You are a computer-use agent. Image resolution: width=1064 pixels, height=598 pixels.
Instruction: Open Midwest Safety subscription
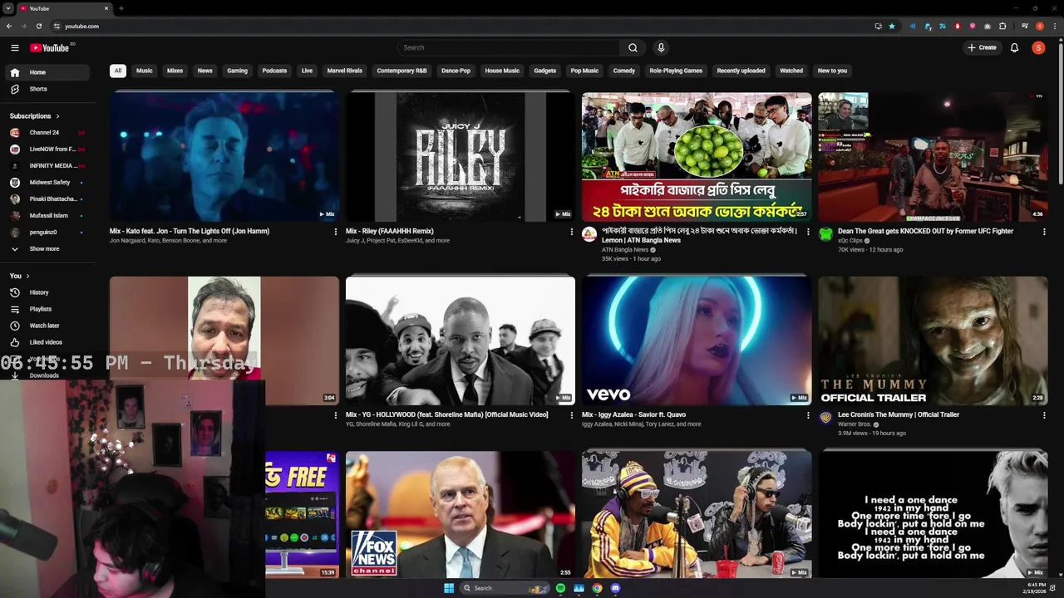(47, 183)
